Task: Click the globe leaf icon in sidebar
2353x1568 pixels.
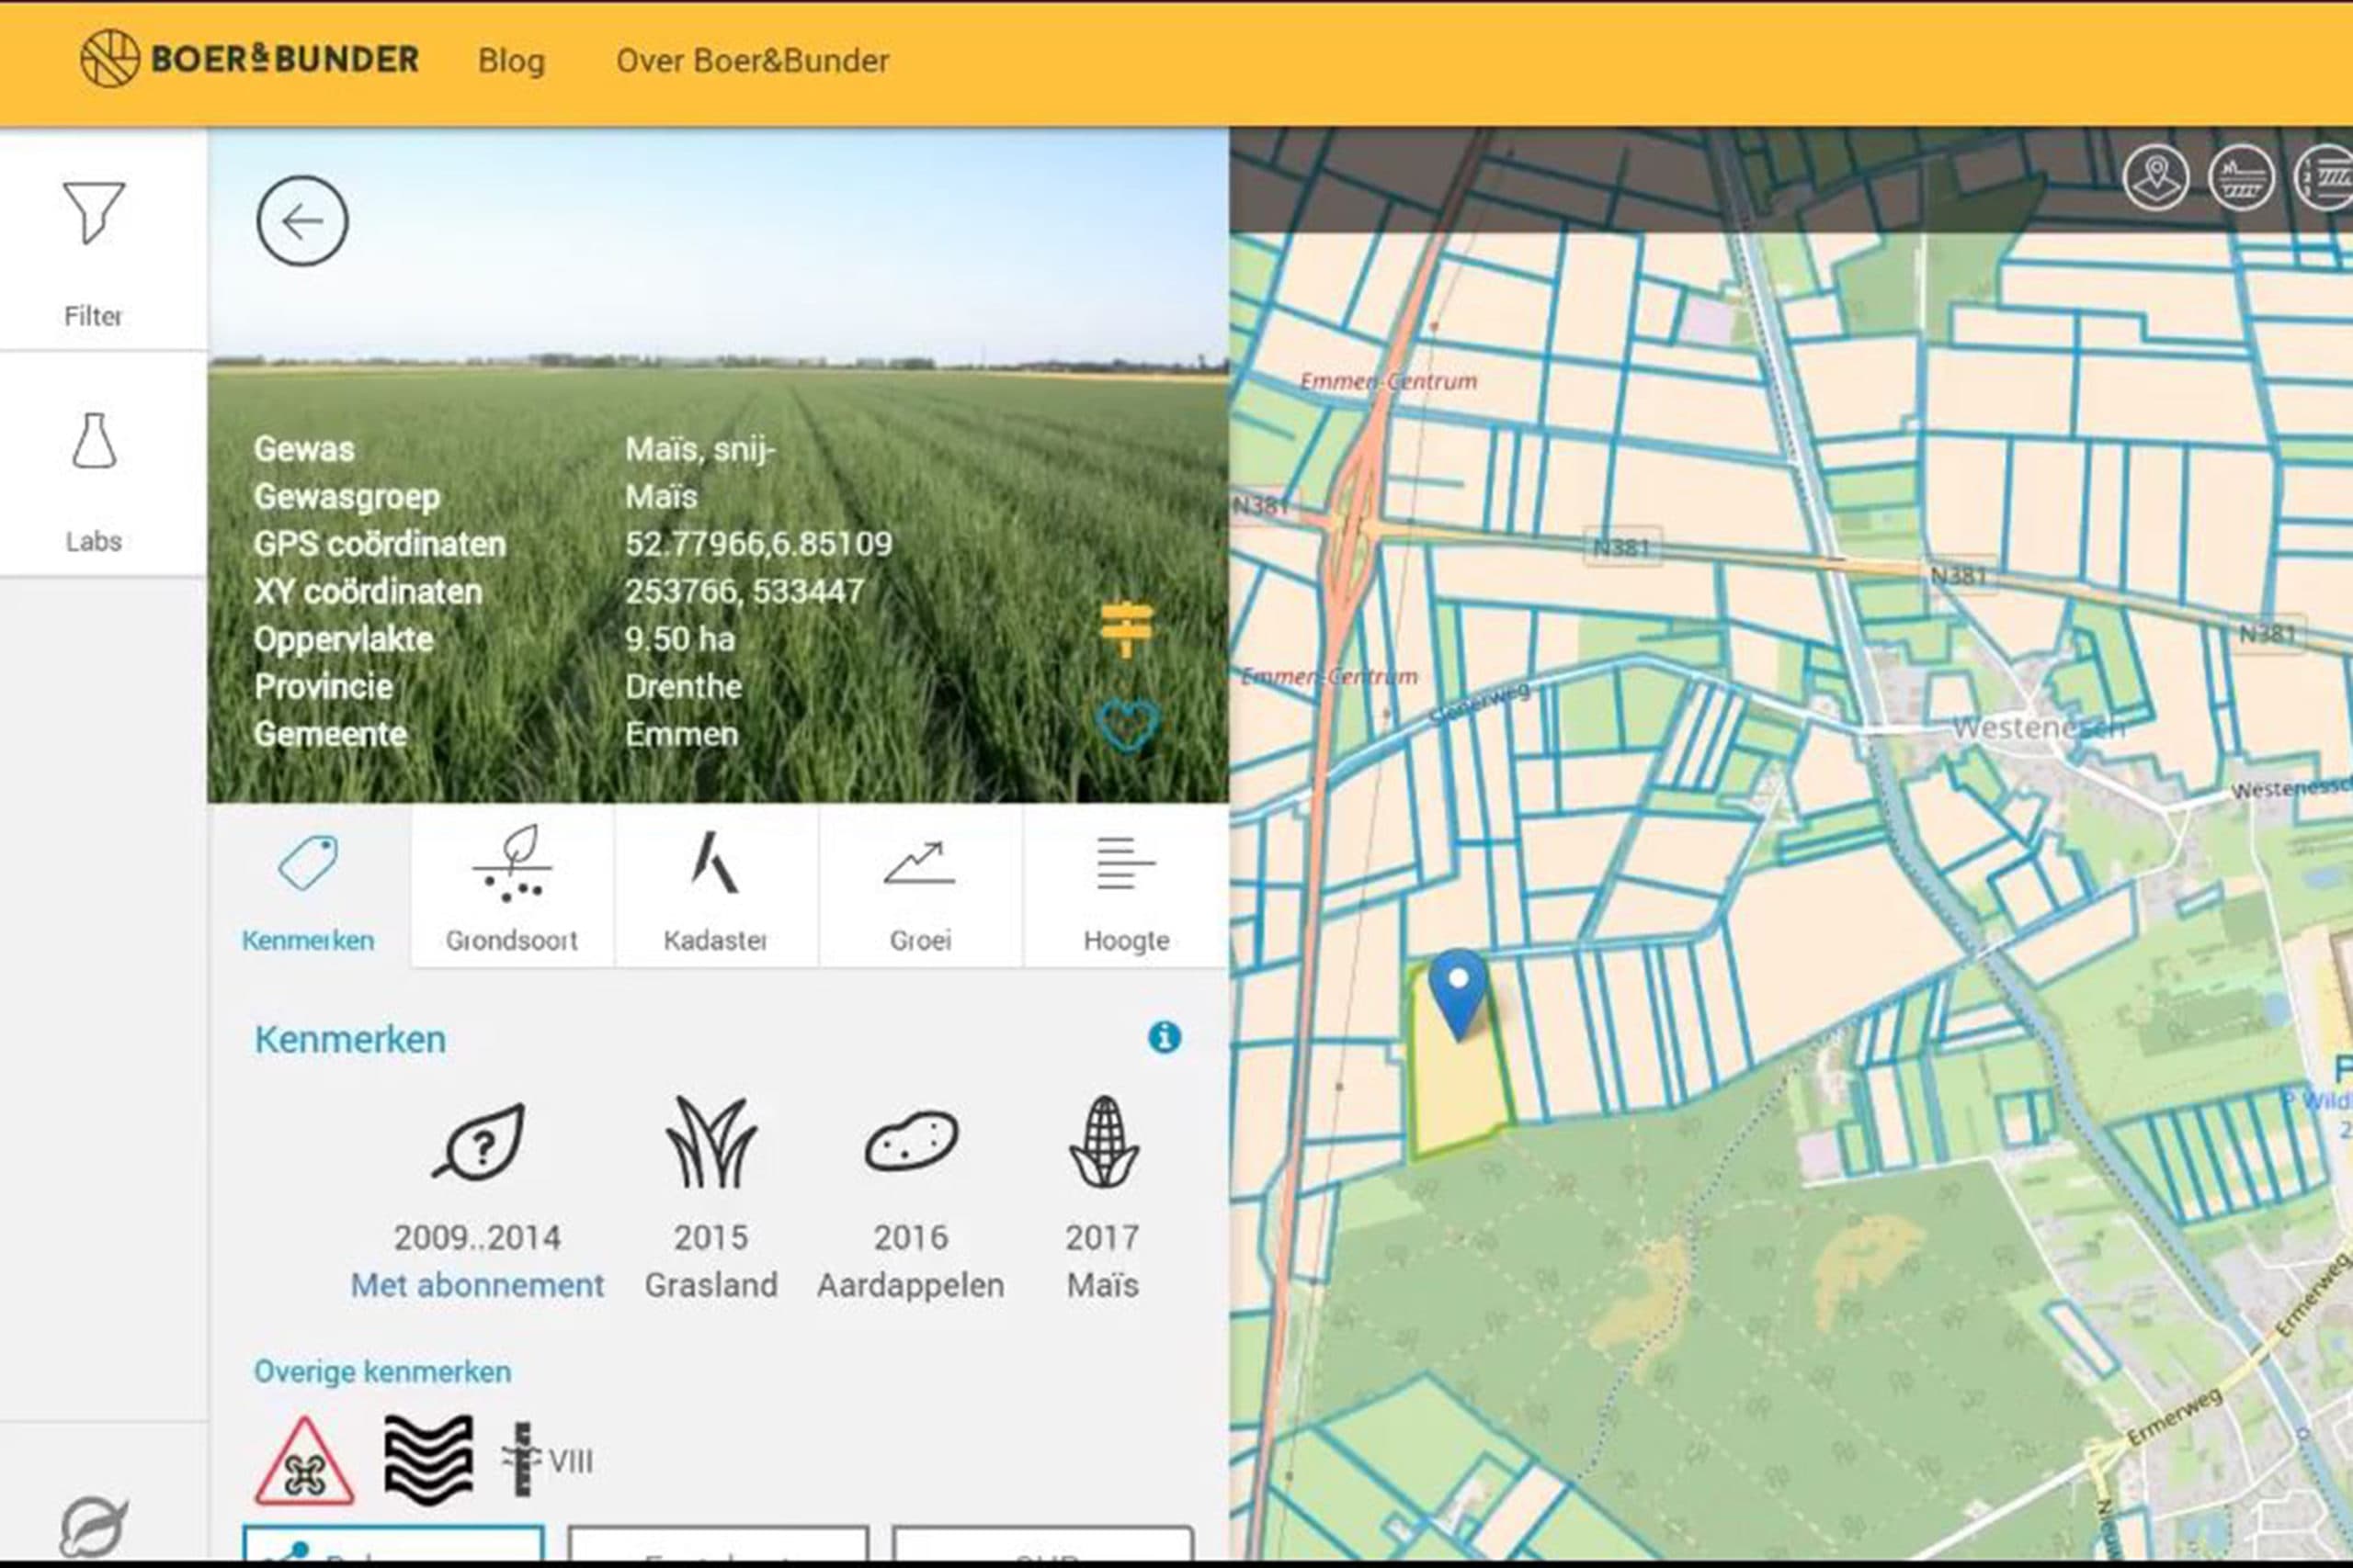Action: (x=93, y=1526)
